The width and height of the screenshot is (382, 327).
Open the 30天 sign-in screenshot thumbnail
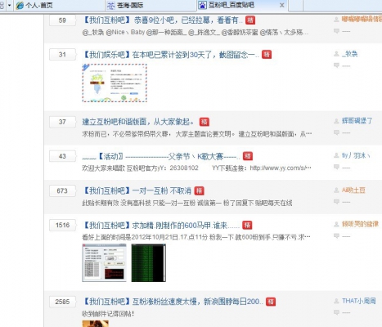pos(115,83)
